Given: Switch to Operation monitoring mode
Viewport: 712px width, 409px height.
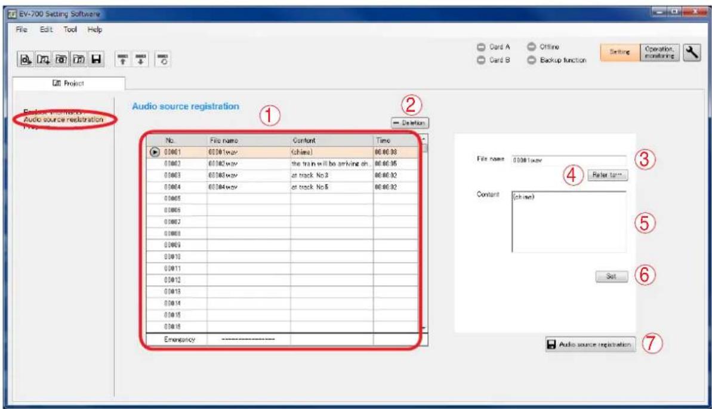Looking at the screenshot, I should (x=660, y=53).
